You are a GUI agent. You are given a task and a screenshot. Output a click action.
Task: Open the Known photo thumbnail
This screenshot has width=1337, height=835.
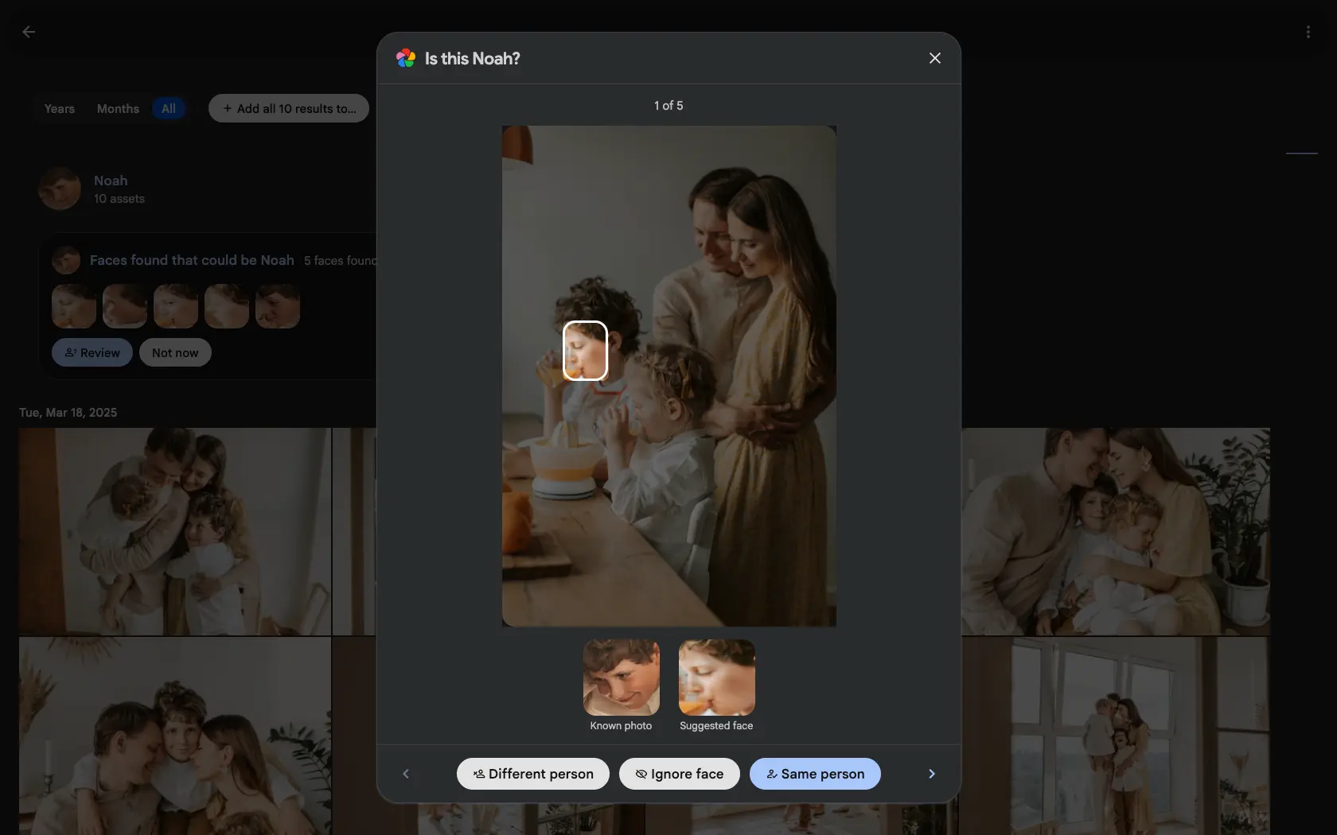622,678
